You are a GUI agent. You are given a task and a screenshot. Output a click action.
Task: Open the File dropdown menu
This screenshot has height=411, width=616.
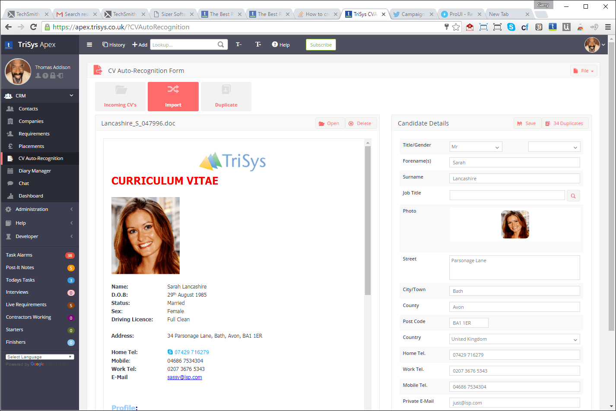pyautogui.click(x=584, y=71)
